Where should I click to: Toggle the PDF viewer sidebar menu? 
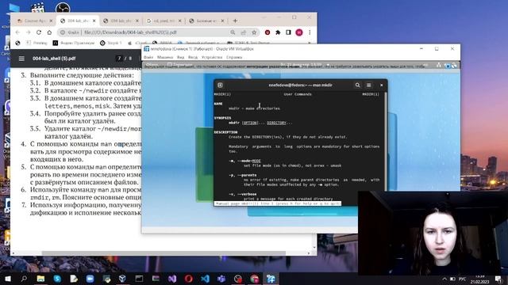pyautogui.click(x=21, y=59)
